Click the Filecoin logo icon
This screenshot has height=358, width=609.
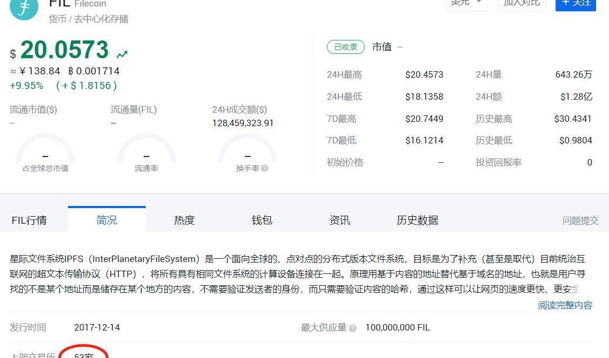click(24, 6)
